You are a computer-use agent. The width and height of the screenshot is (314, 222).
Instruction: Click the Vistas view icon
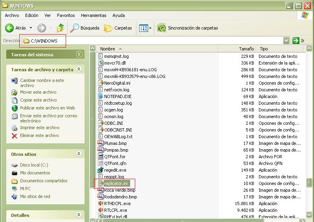pos(143,28)
